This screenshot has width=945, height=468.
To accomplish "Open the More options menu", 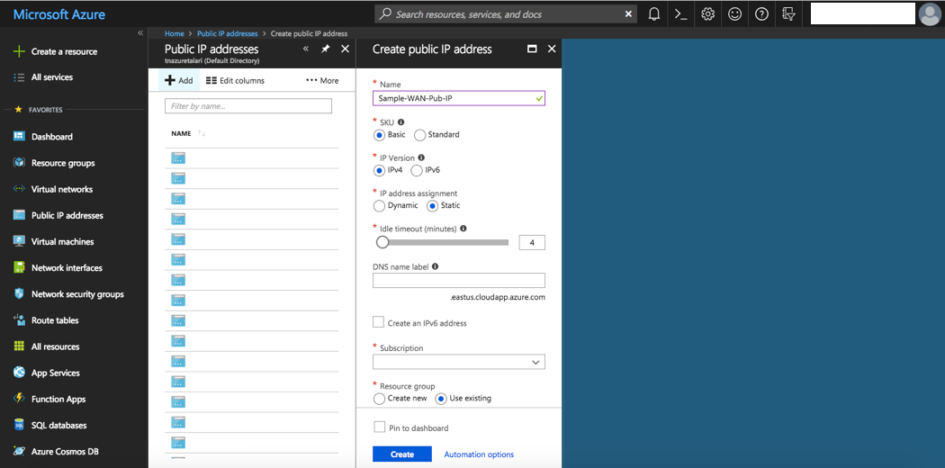I will point(322,80).
